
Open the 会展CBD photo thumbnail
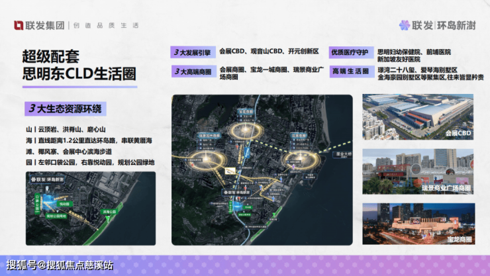pyautogui.click(x=417, y=117)
